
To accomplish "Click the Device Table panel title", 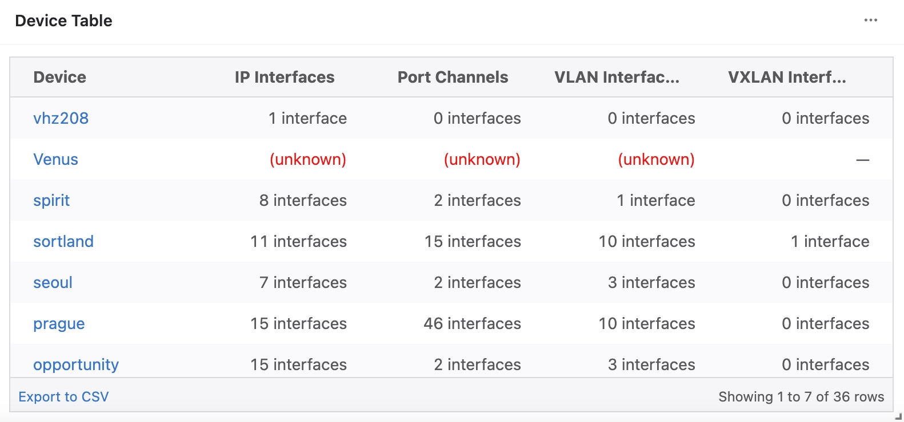I will [x=64, y=21].
